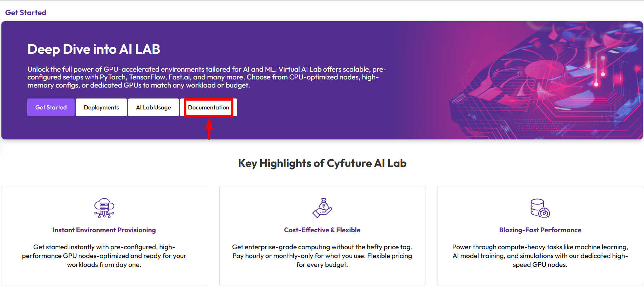Click the cloud server provisioning icon

104,208
